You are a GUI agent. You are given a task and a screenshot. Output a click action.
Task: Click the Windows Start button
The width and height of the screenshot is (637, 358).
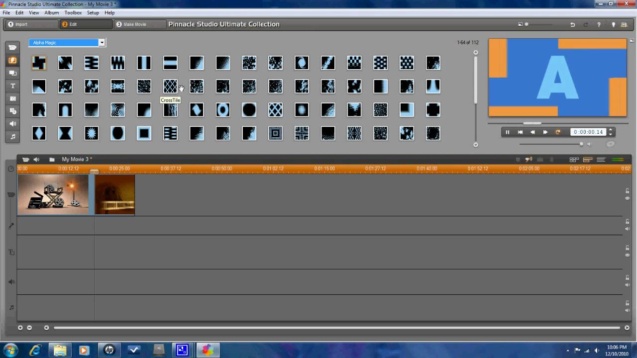(x=10, y=350)
